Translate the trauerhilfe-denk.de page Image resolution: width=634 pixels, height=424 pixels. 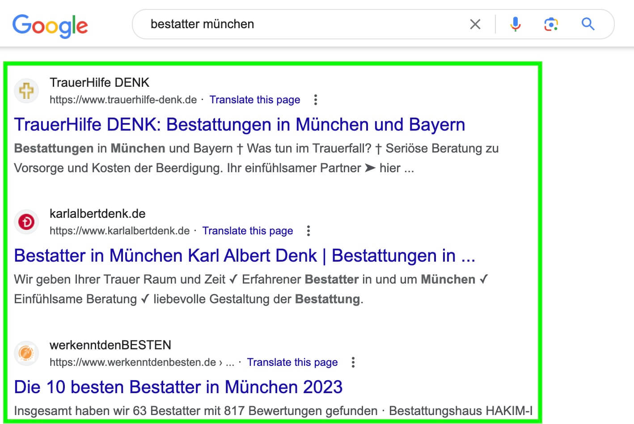coord(255,100)
